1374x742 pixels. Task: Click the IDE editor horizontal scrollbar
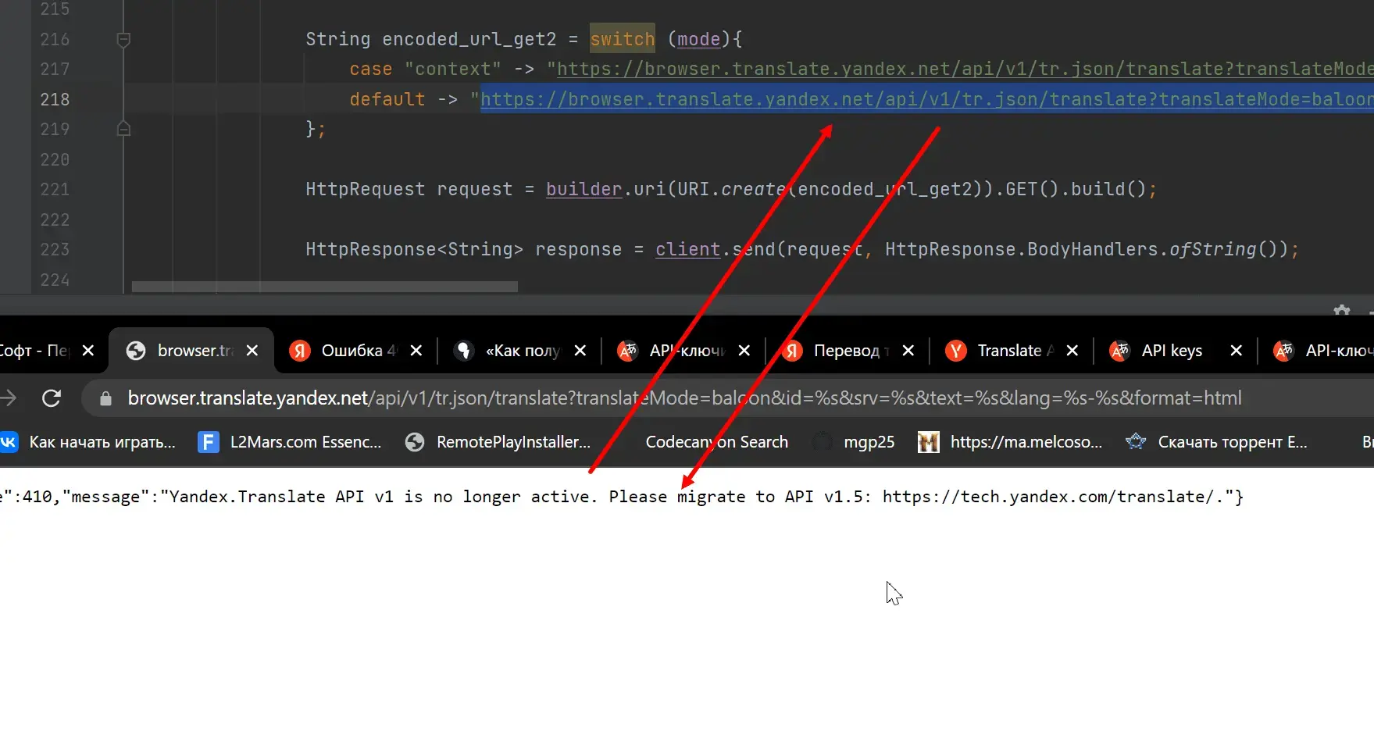pos(325,287)
